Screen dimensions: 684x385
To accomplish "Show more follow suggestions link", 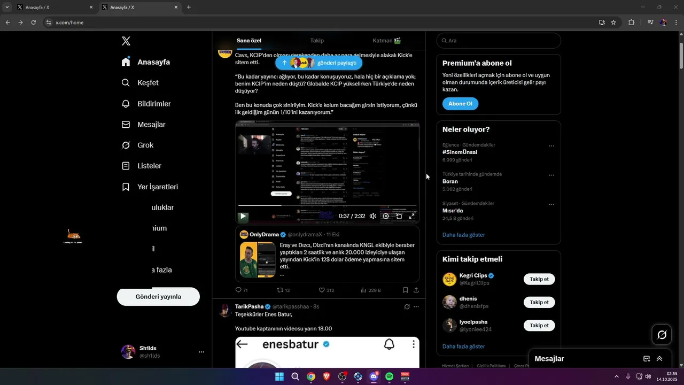I will (463, 346).
